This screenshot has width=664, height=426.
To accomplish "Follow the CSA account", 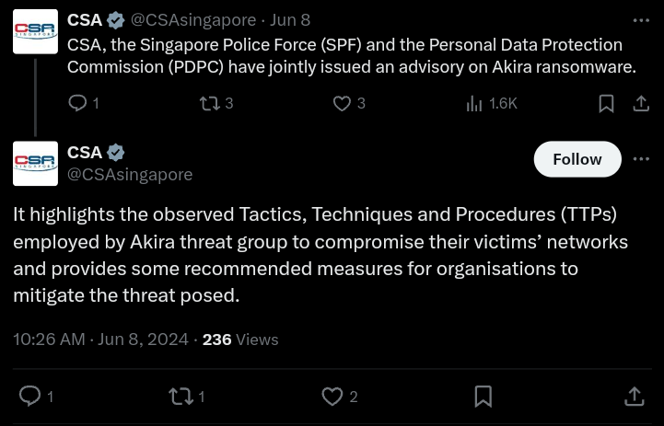I will 577,159.
